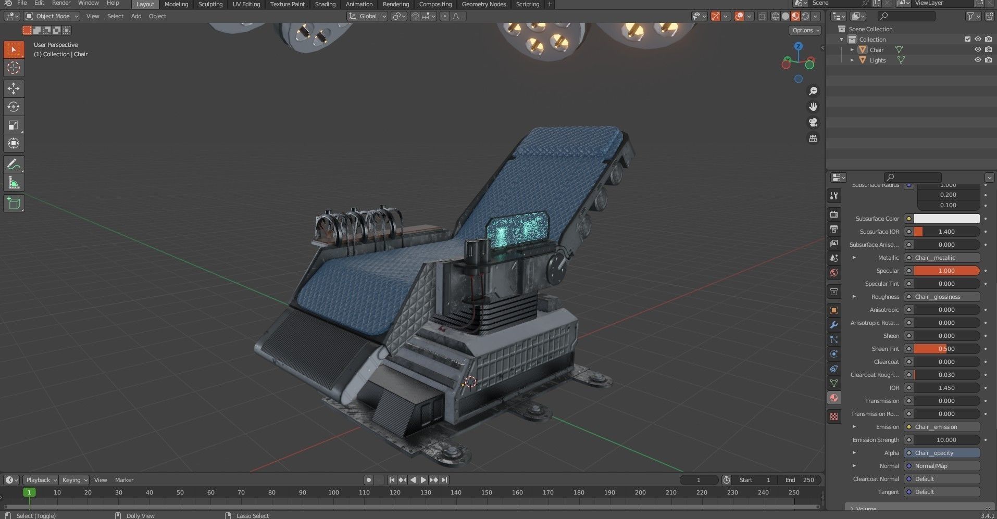Open the Playback dropdown

pos(41,480)
